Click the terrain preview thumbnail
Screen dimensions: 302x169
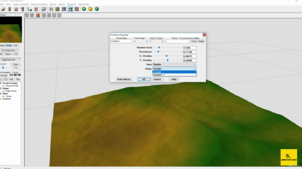pyautogui.click(x=11, y=30)
